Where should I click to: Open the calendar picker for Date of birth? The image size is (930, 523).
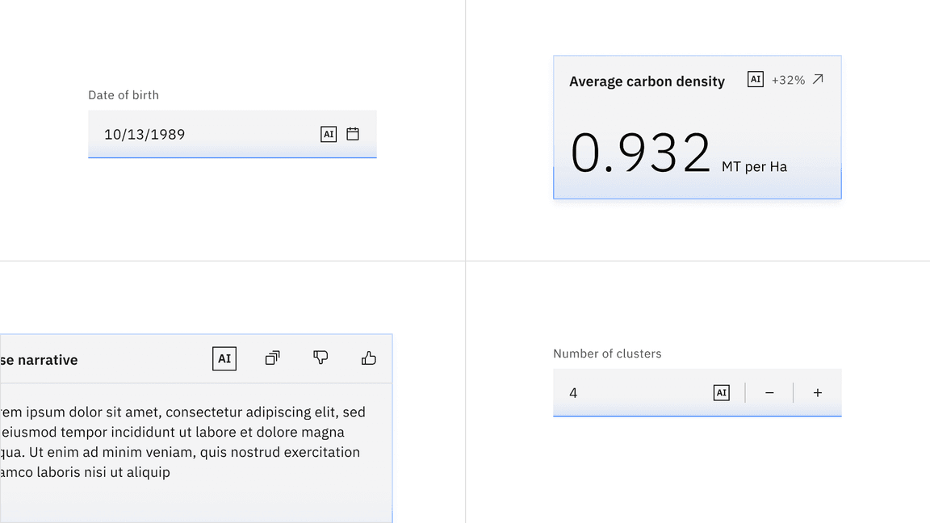click(353, 134)
